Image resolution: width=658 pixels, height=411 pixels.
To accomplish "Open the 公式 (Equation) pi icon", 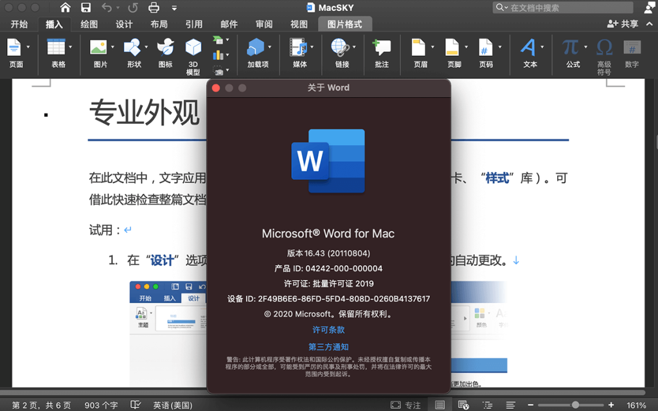I will [x=570, y=48].
